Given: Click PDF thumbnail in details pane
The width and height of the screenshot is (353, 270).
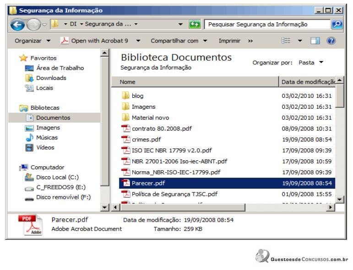Looking at the screenshot, I should (30, 225).
